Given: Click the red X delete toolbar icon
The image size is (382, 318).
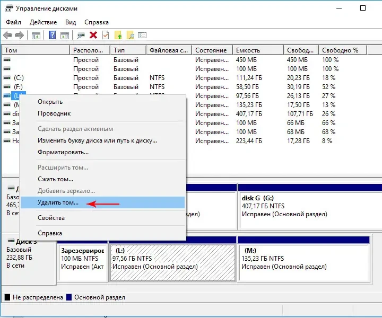Looking at the screenshot, I should click(93, 36).
